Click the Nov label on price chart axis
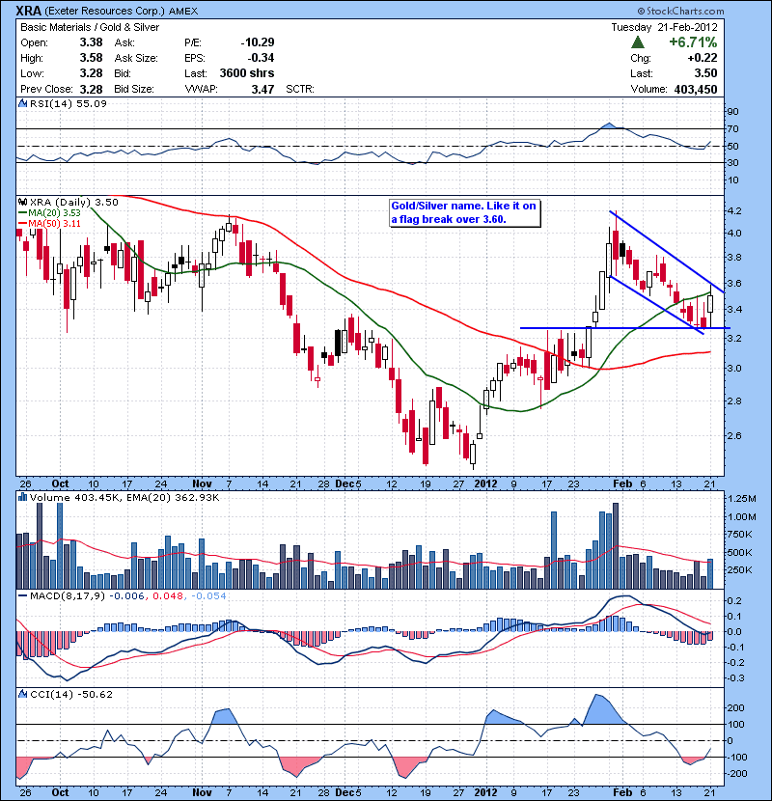Image resolution: width=772 pixels, height=801 pixels. [202, 483]
